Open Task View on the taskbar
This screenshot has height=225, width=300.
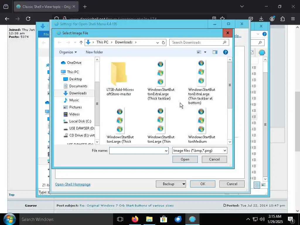(120, 219)
